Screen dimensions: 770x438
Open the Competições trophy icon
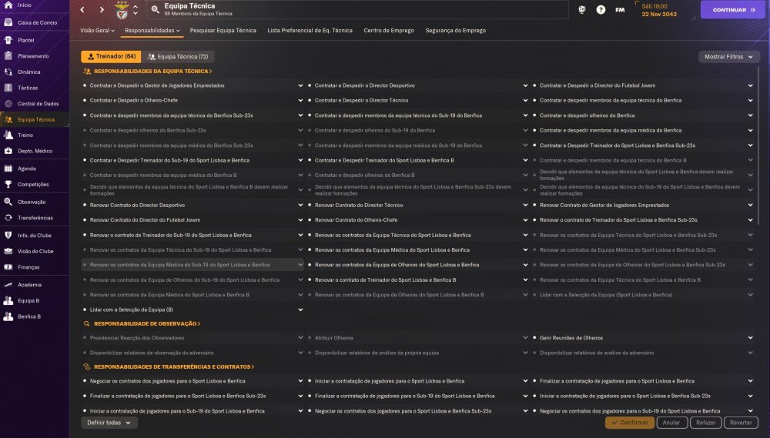click(x=8, y=184)
